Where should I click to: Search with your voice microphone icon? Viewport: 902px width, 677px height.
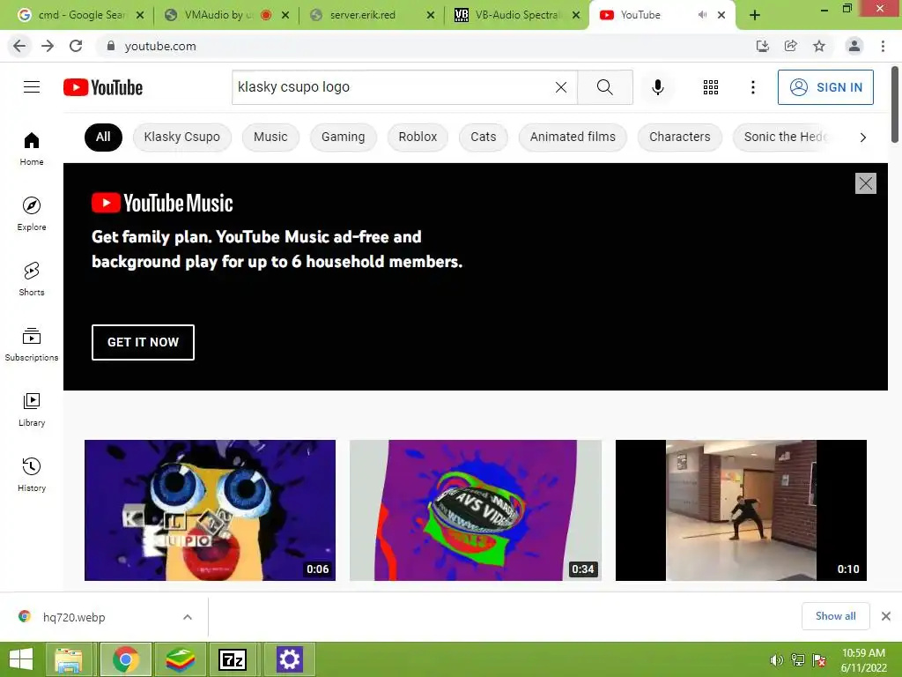tap(657, 87)
